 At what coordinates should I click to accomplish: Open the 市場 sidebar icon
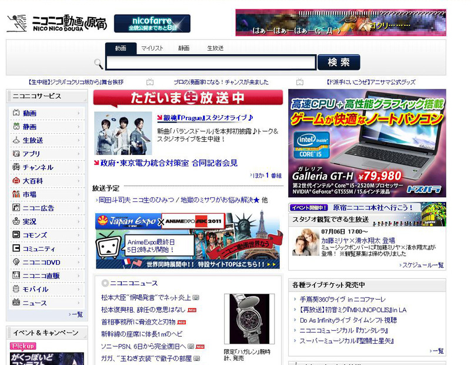click(16, 194)
